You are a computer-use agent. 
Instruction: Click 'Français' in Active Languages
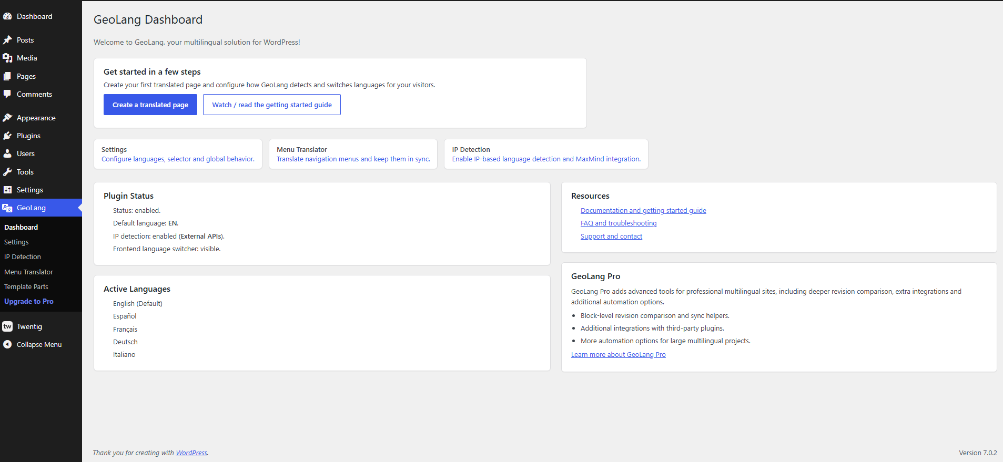pos(125,330)
